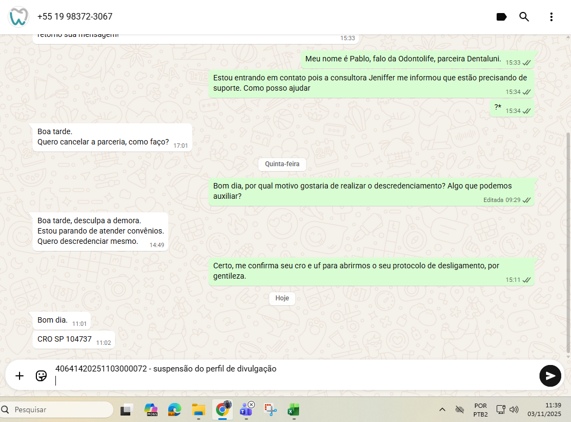Open Excel from the taskbar

point(294,410)
